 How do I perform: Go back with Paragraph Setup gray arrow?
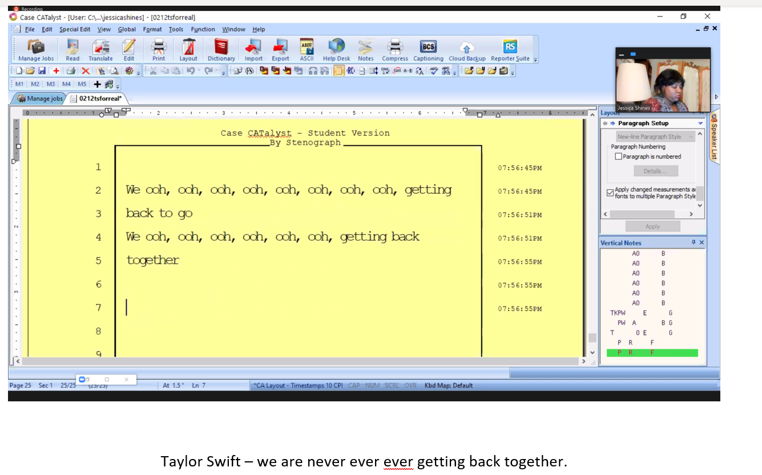605,123
